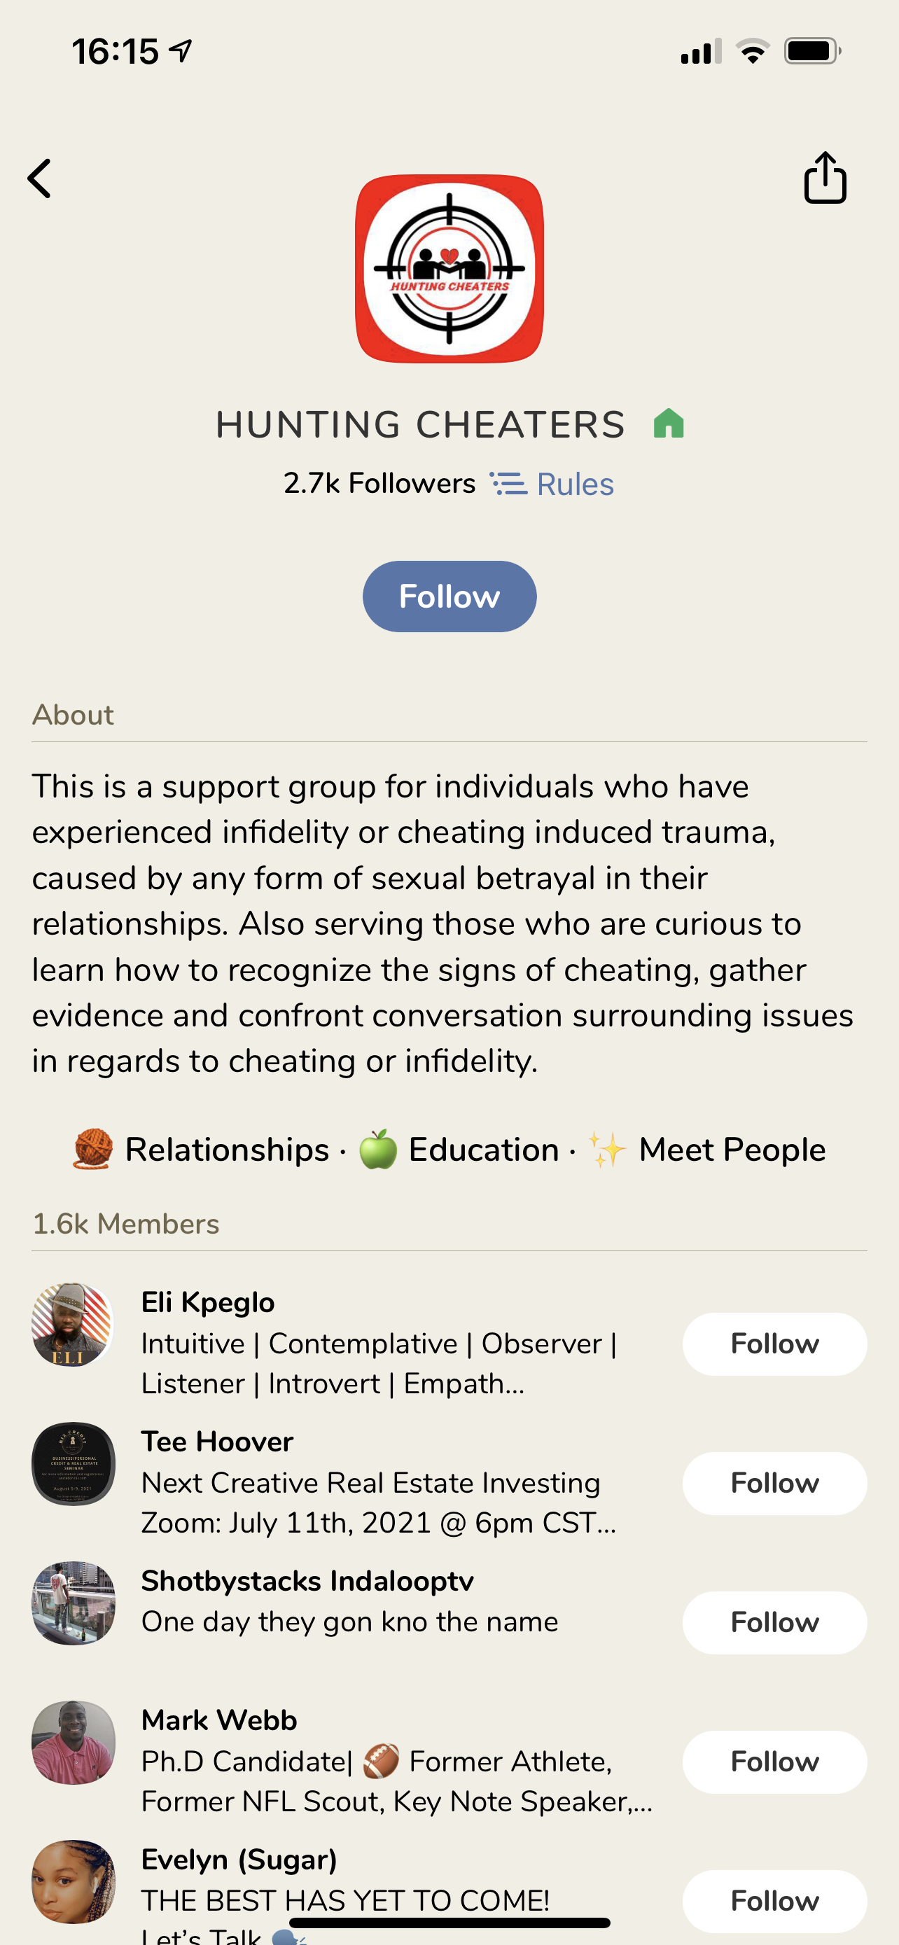
Task: Open the Rules list icon
Action: (509, 483)
